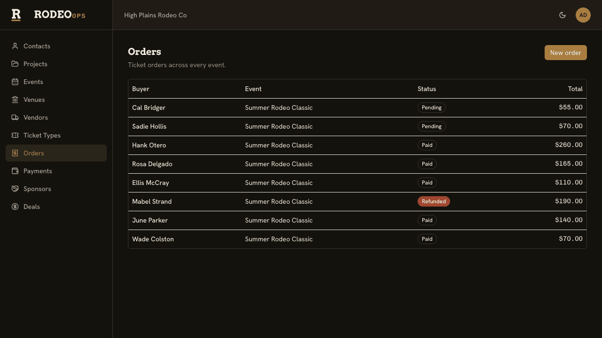The height and width of the screenshot is (338, 602).
Task: Click the $140.00 total
Action: 569,220
